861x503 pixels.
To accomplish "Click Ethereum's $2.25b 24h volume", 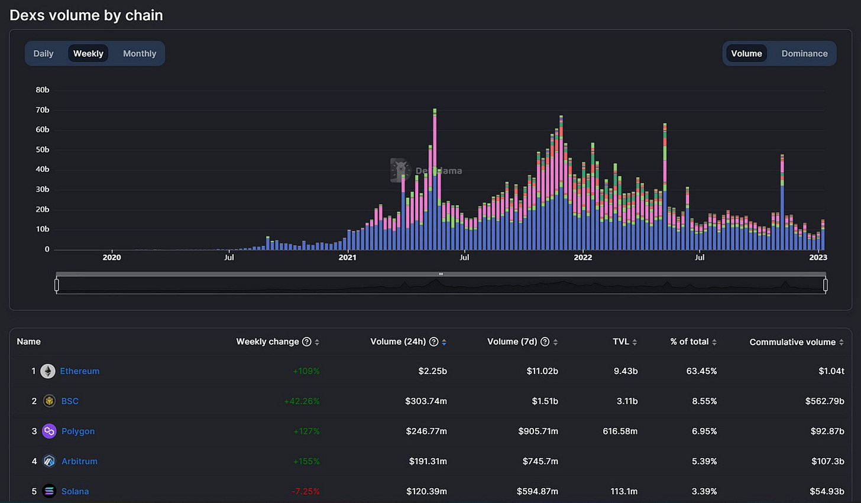I will pyautogui.click(x=432, y=371).
